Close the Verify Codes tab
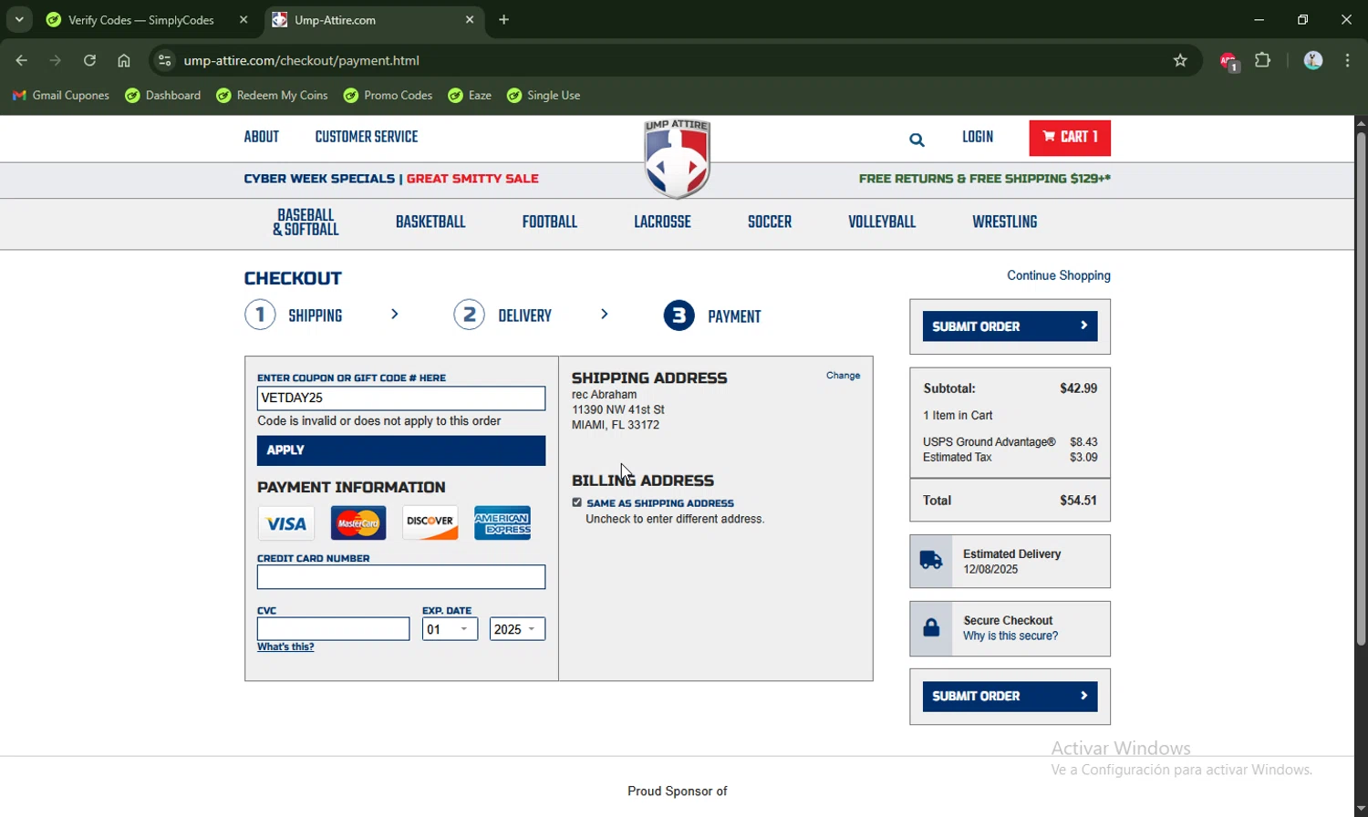The height and width of the screenshot is (817, 1368). (x=244, y=20)
